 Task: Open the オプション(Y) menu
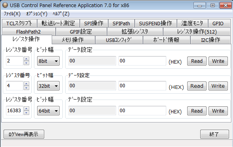37,14
